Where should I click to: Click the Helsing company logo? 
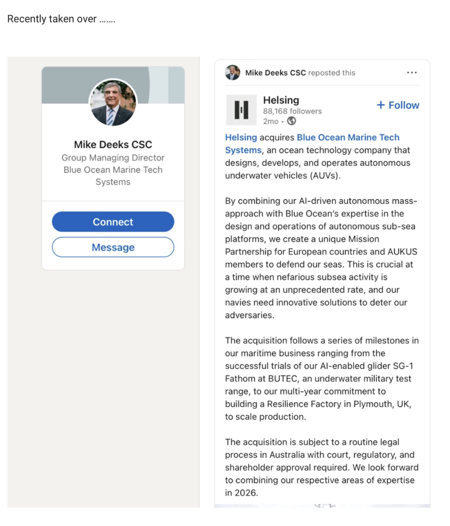tap(241, 110)
